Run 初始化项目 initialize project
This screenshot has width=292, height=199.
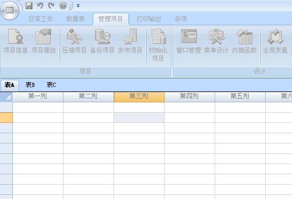click(x=158, y=45)
